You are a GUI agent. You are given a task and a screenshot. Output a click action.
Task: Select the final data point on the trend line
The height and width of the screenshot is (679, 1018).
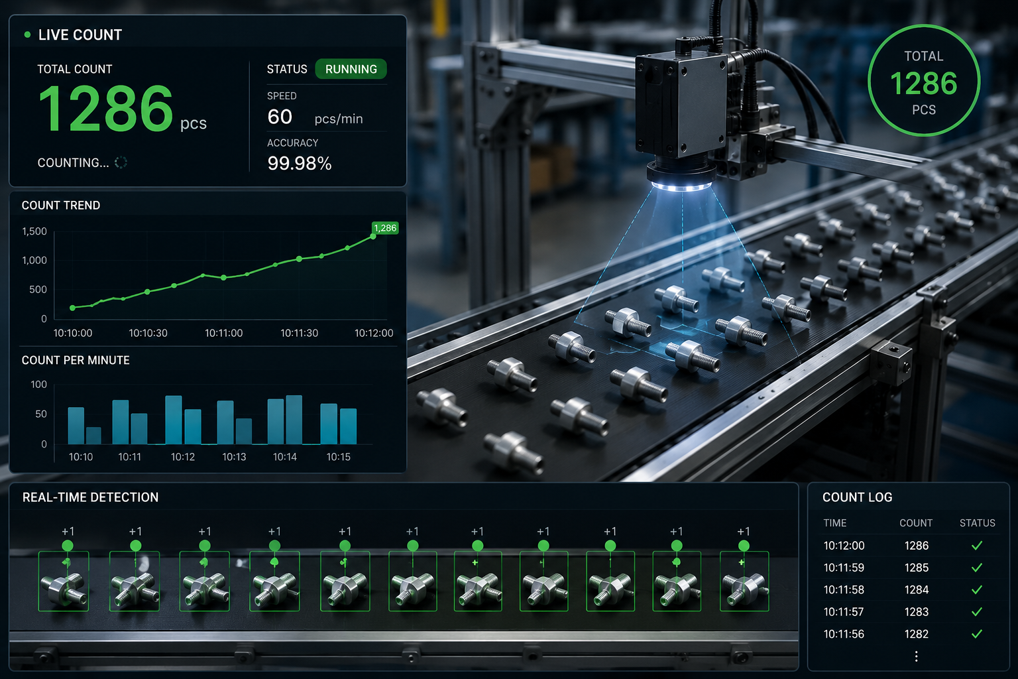point(373,236)
